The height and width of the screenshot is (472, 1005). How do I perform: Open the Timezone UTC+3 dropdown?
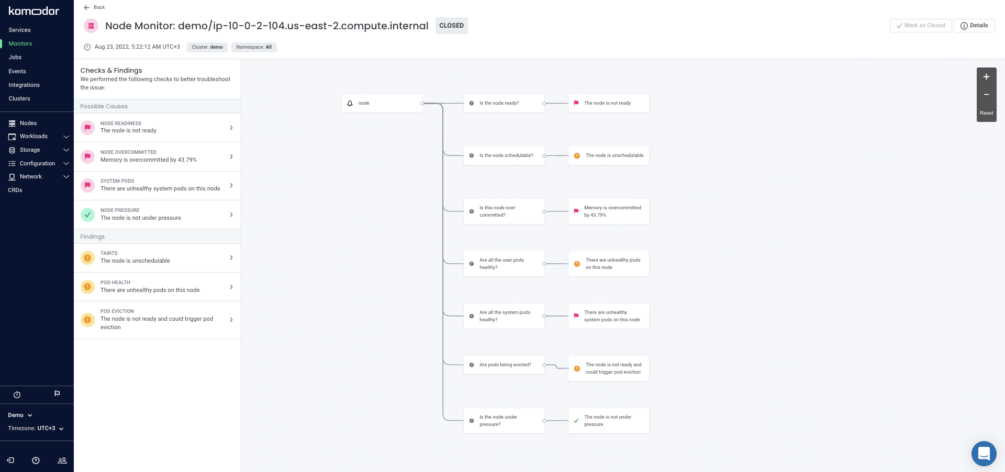(x=36, y=429)
